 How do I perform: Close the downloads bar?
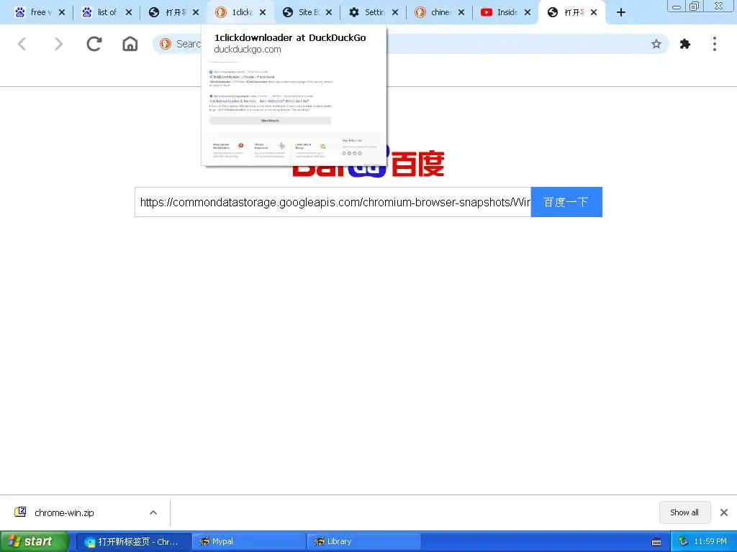tap(724, 512)
